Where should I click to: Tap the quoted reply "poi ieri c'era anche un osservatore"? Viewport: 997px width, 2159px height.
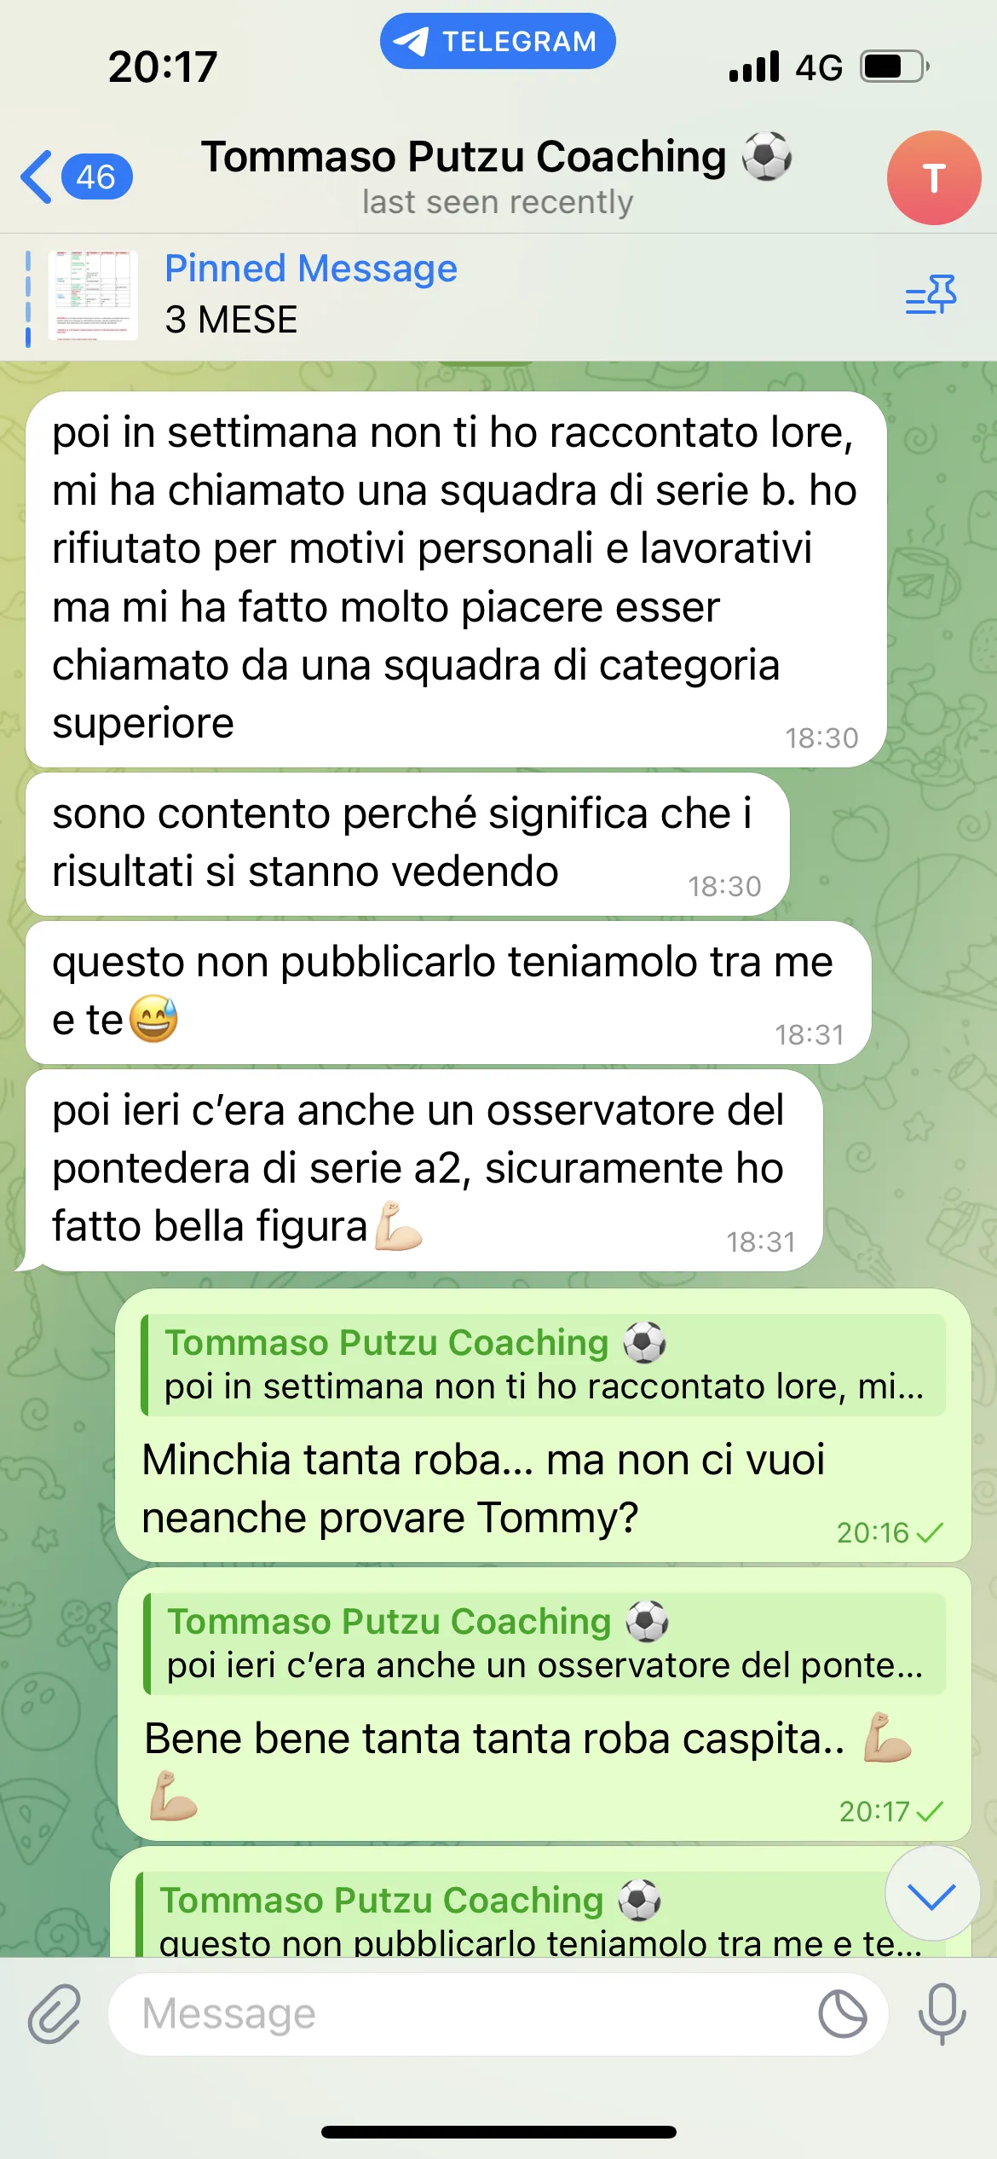click(x=545, y=1644)
